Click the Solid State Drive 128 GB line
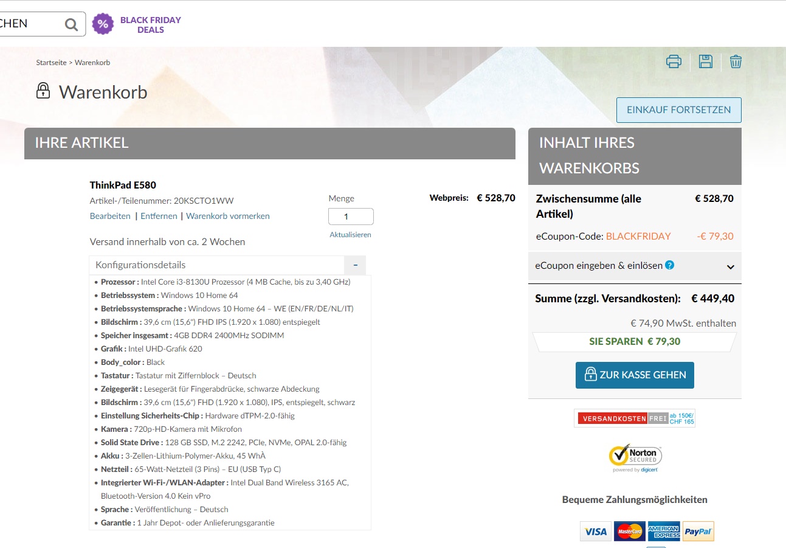 pyautogui.click(x=224, y=442)
